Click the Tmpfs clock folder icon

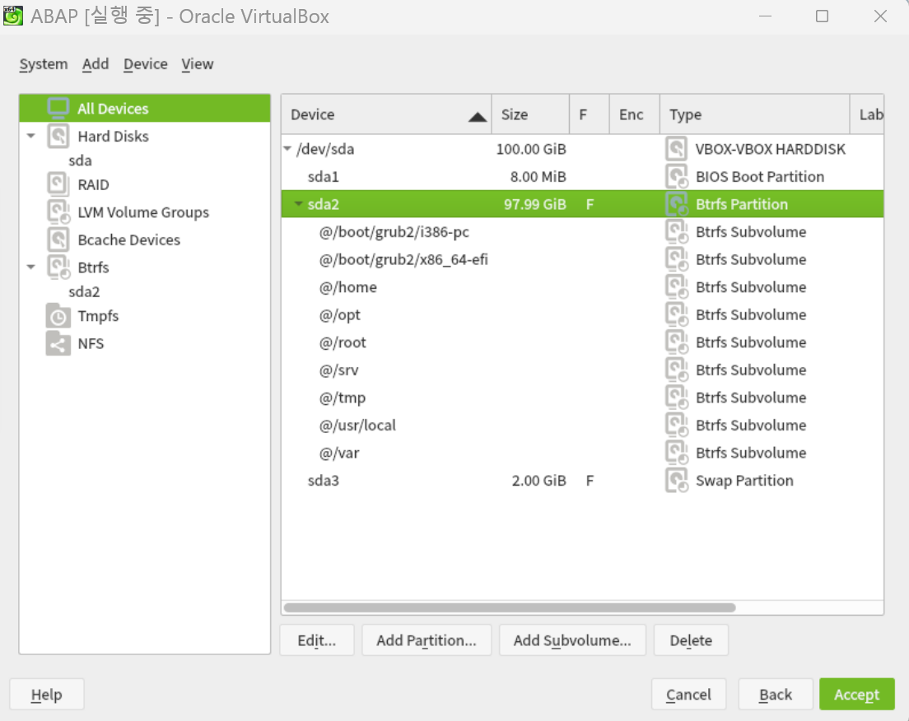(58, 316)
